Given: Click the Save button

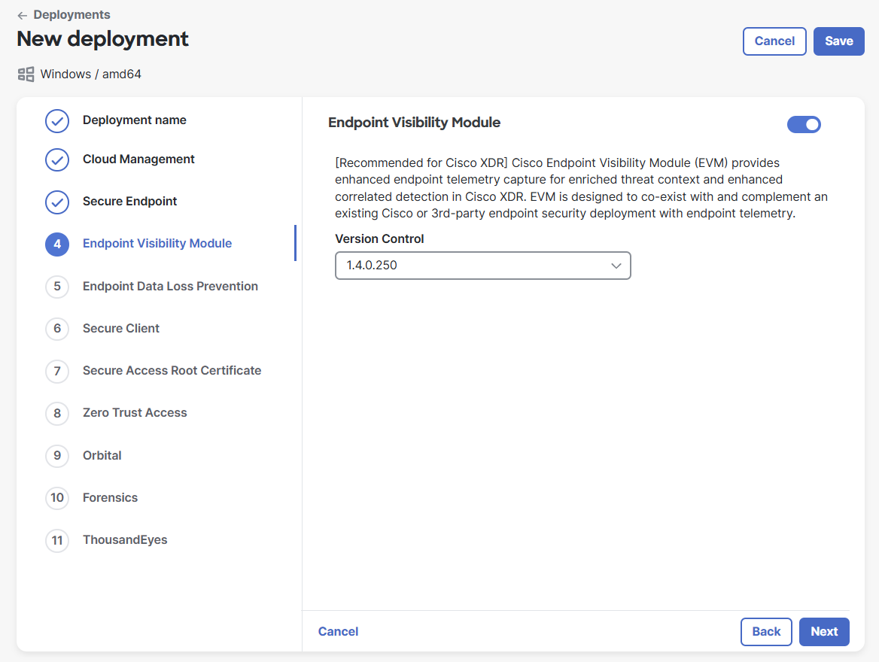Looking at the screenshot, I should coord(838,41).
